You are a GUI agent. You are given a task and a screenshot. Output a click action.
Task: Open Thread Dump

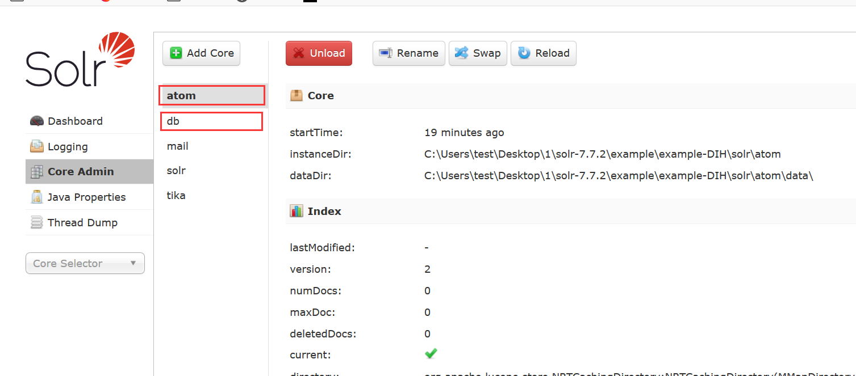[x=89, y=222]
